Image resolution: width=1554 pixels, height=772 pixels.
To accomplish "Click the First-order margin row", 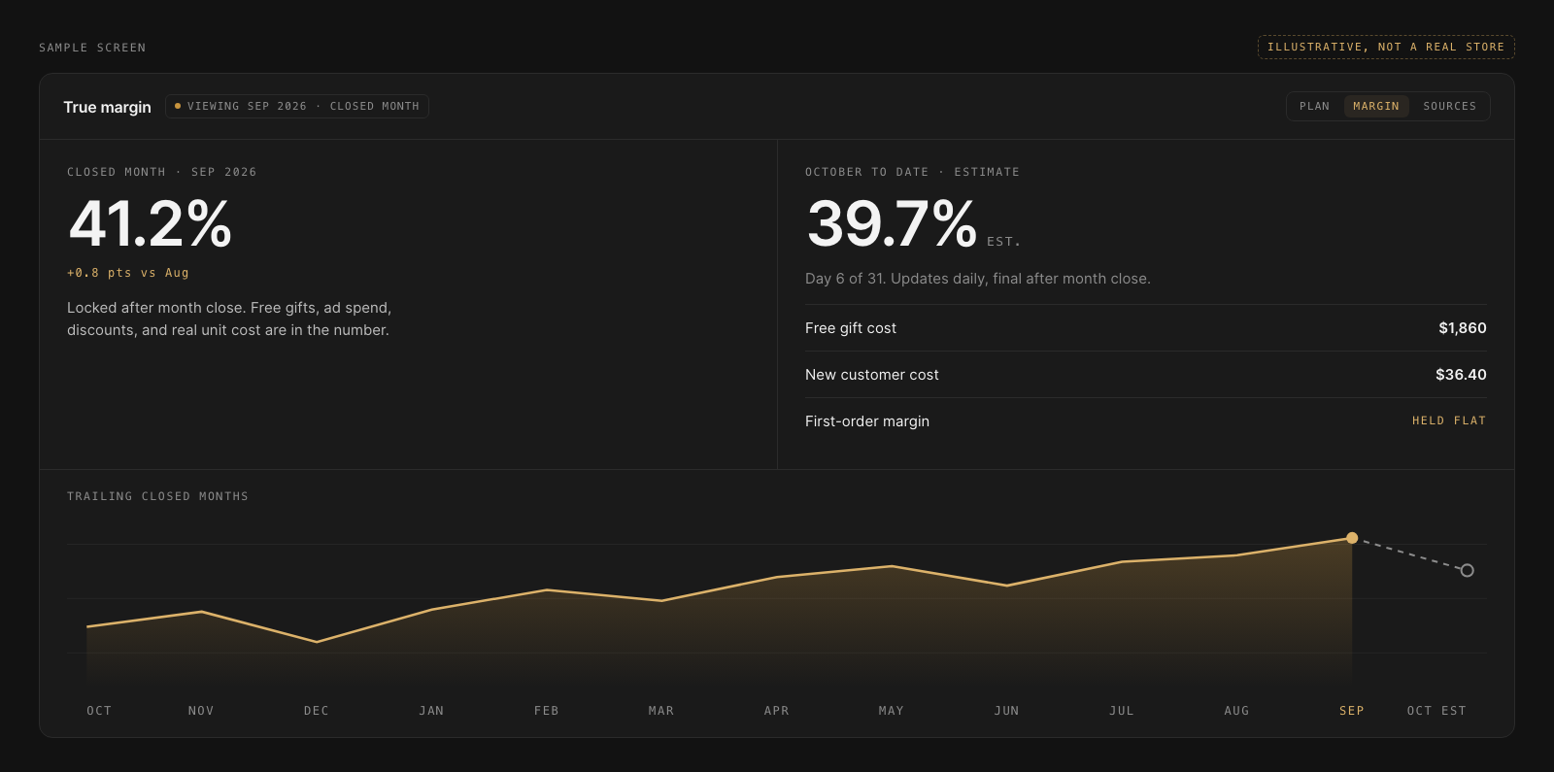I will click(x=1145, y=421).
